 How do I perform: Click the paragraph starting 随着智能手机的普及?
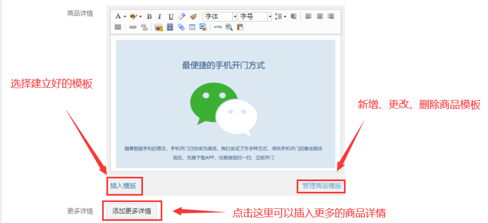point(224,149)
